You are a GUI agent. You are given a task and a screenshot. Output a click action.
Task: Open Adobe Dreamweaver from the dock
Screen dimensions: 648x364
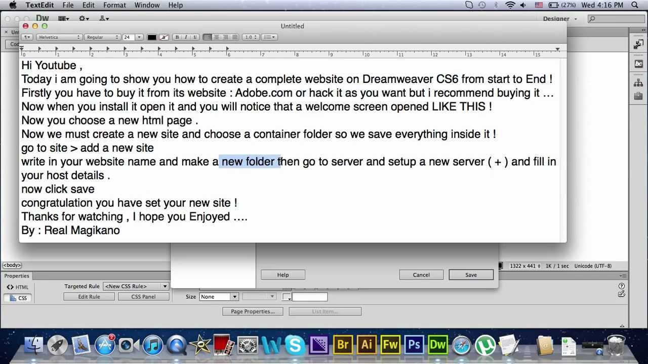click(x=437, y=345)
